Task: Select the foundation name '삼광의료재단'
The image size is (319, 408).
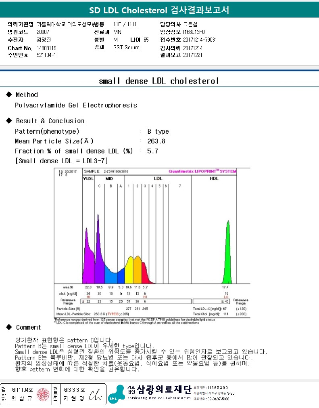Action: pyautogui.click(x=164, y=389)
